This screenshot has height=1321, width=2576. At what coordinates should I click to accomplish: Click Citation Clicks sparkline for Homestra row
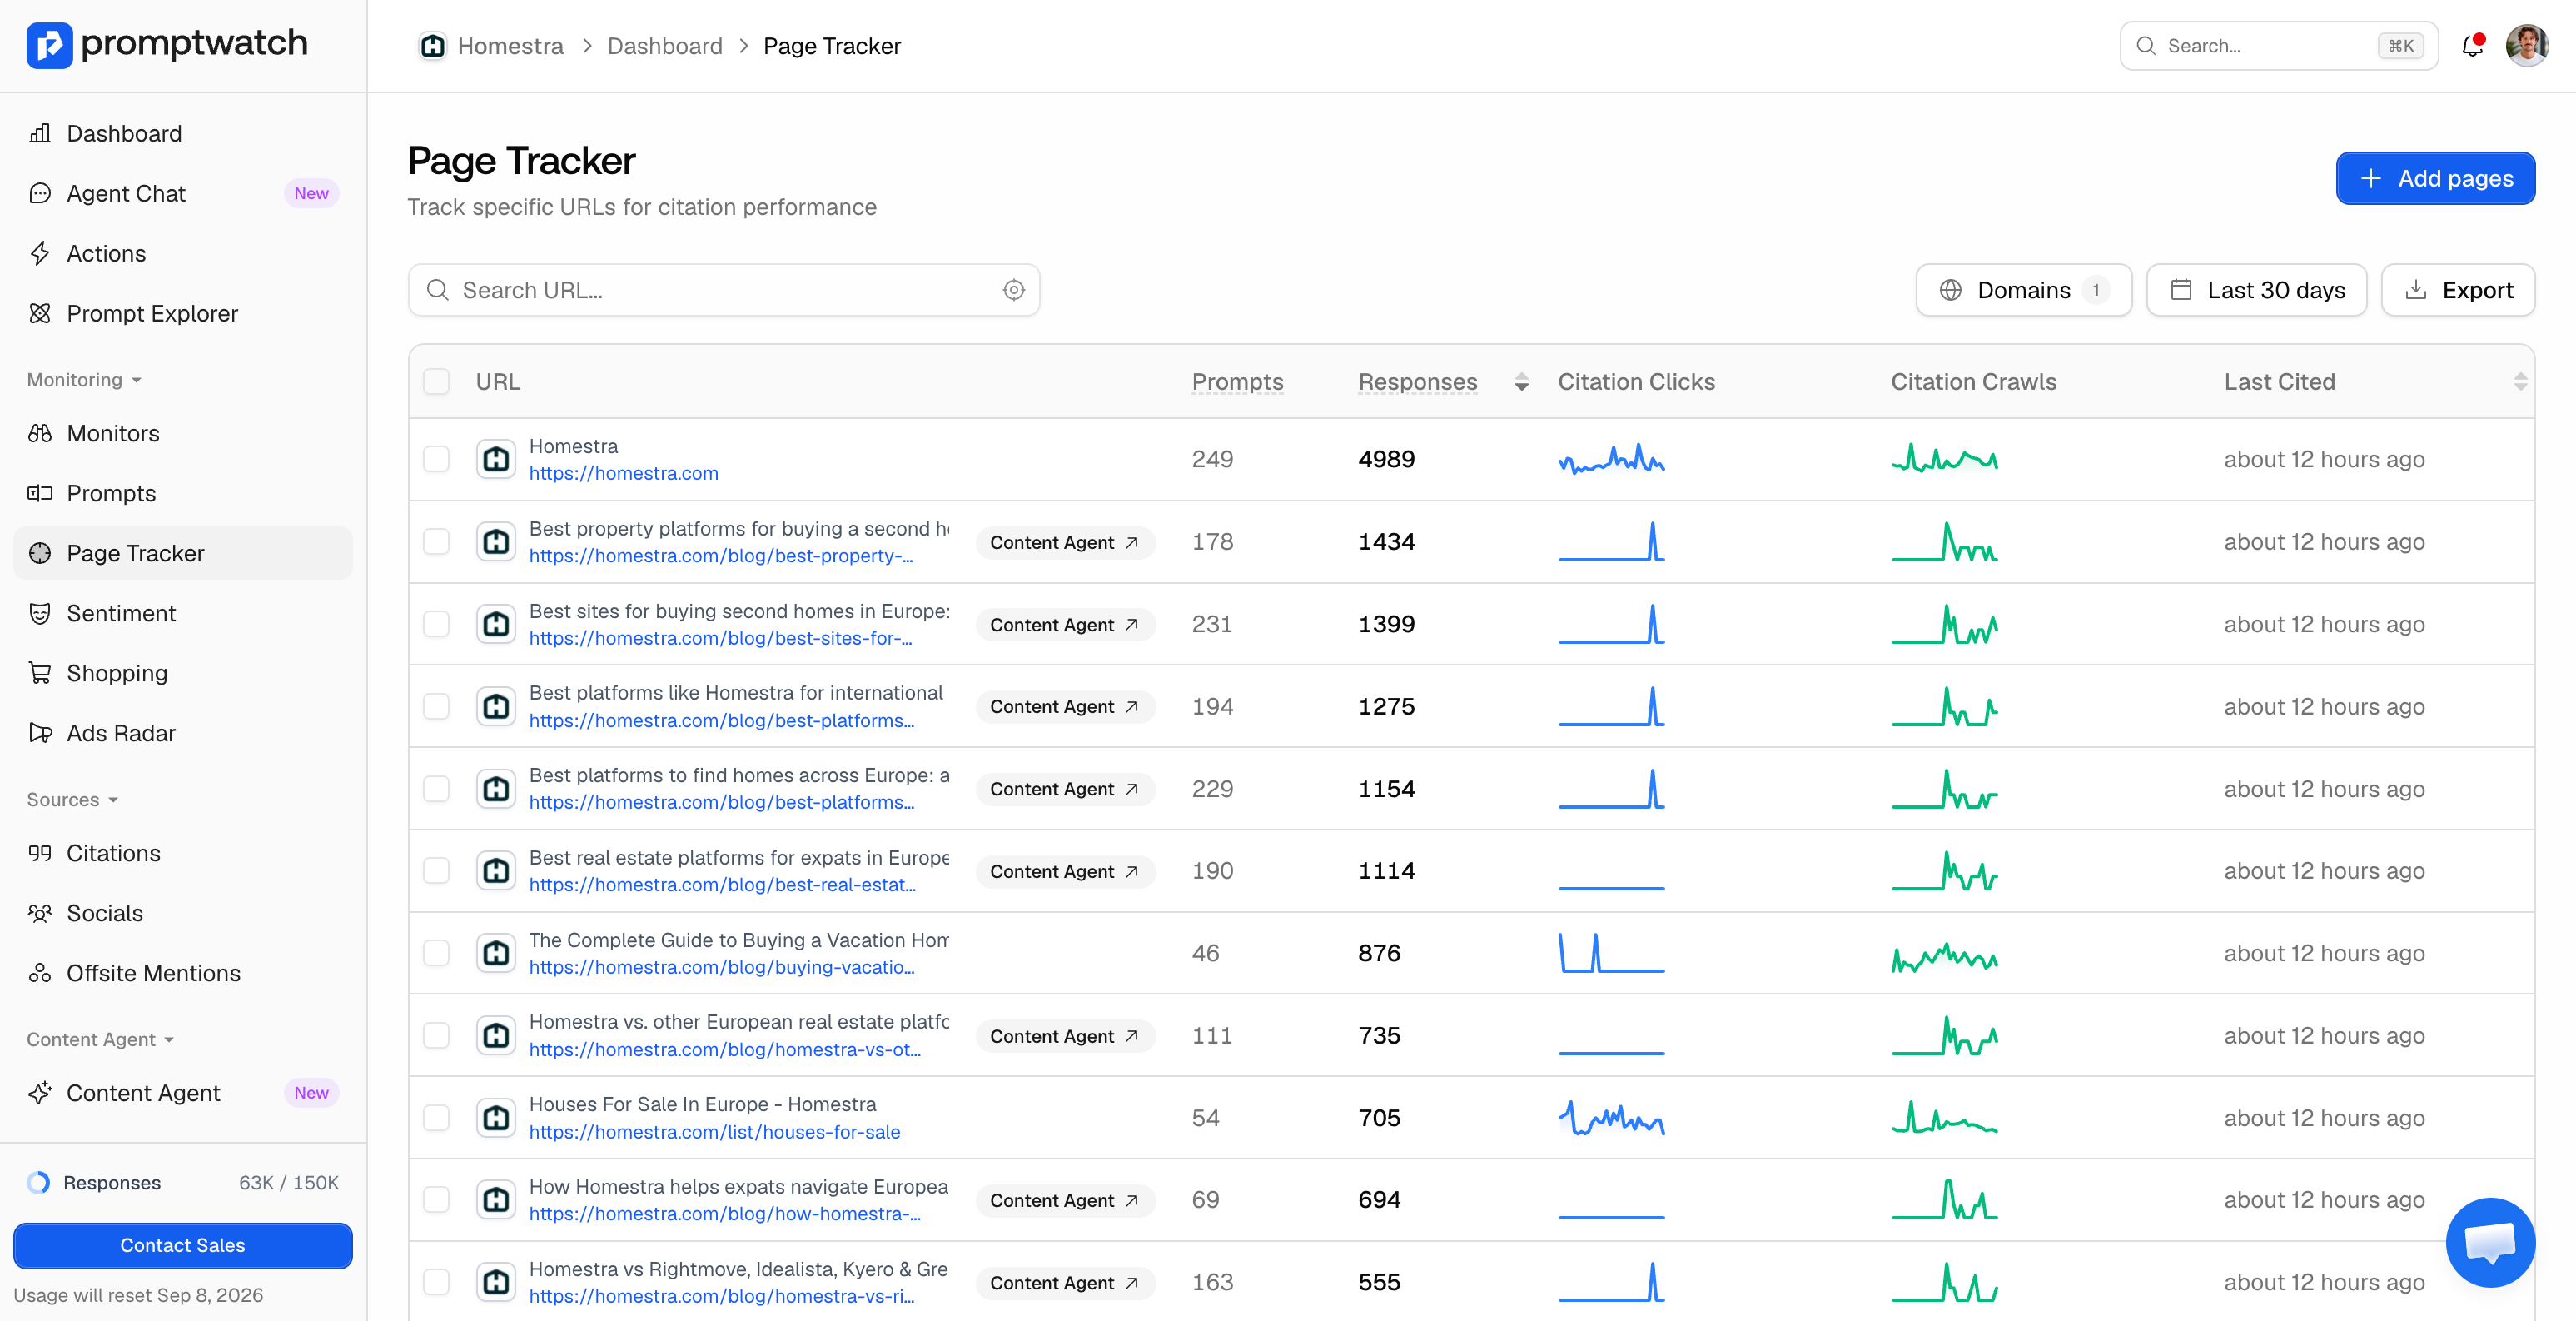click(x=1611, y=459)
